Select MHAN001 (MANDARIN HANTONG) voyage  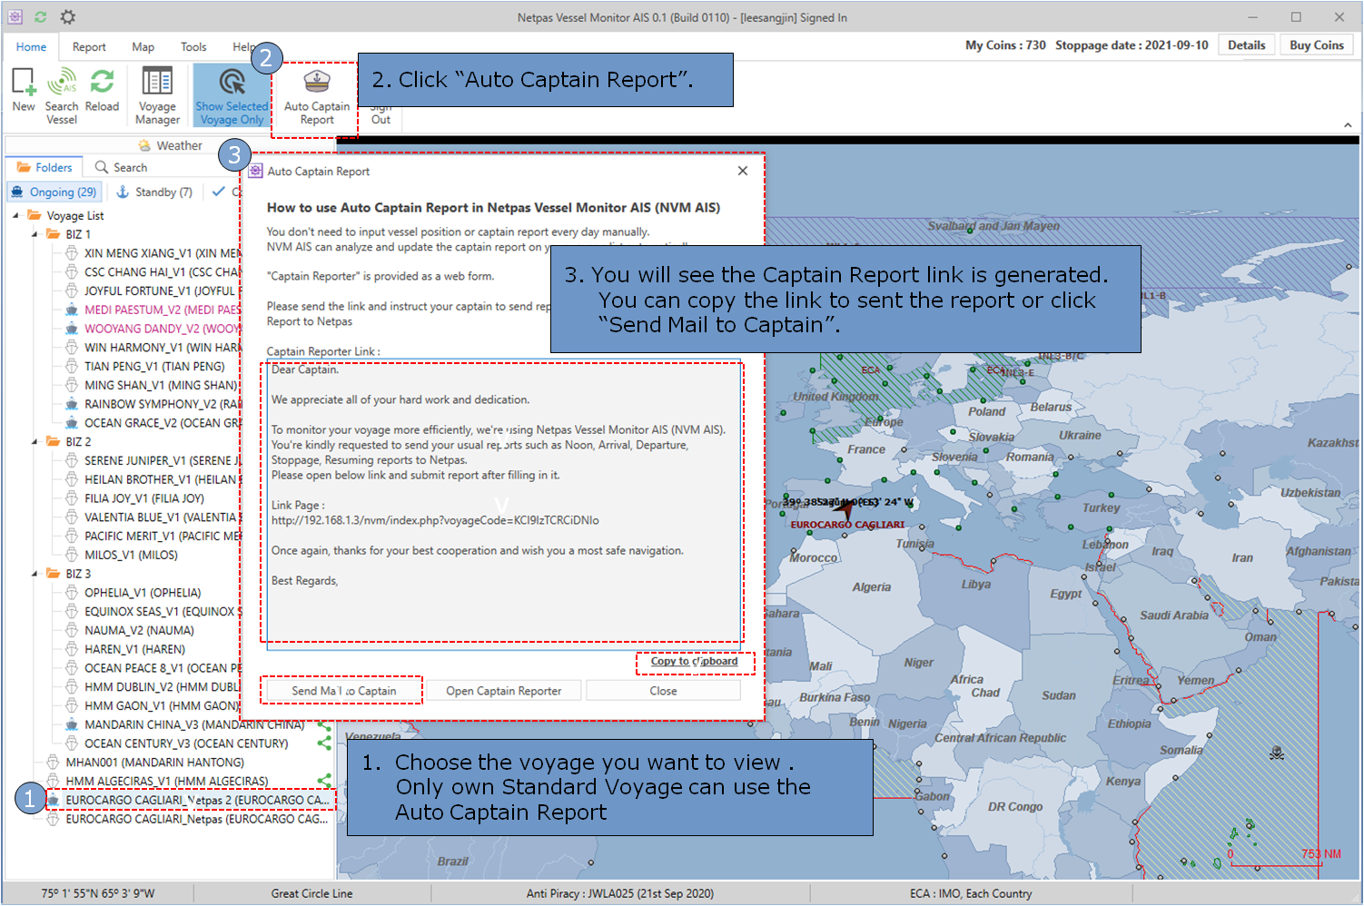(154, 763)
